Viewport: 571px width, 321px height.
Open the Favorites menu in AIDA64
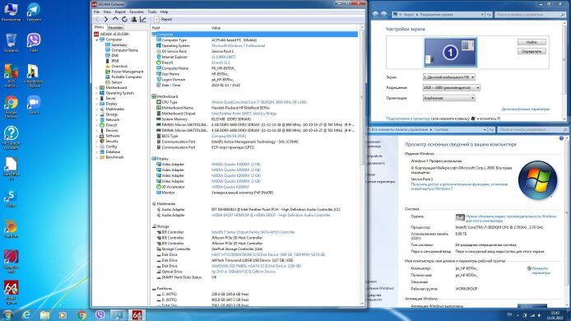tap(137, 12)
